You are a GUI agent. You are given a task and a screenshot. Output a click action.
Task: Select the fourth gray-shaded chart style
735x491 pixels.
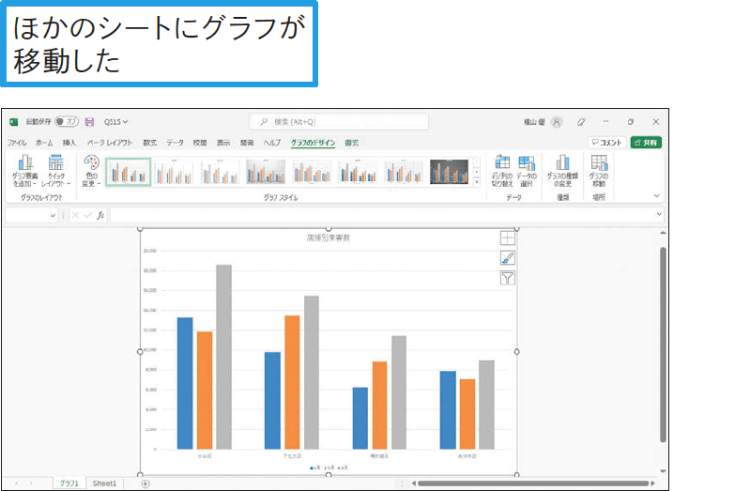pyautogui.click(x=266, y=172)
